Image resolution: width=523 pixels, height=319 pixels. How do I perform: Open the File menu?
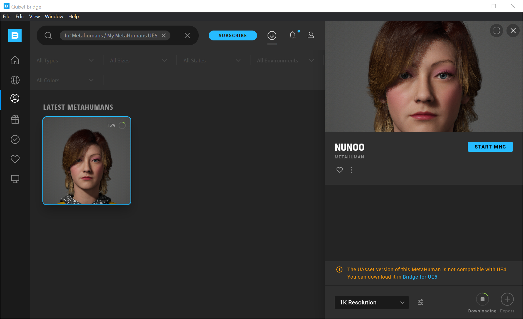[x=7, y=16]
